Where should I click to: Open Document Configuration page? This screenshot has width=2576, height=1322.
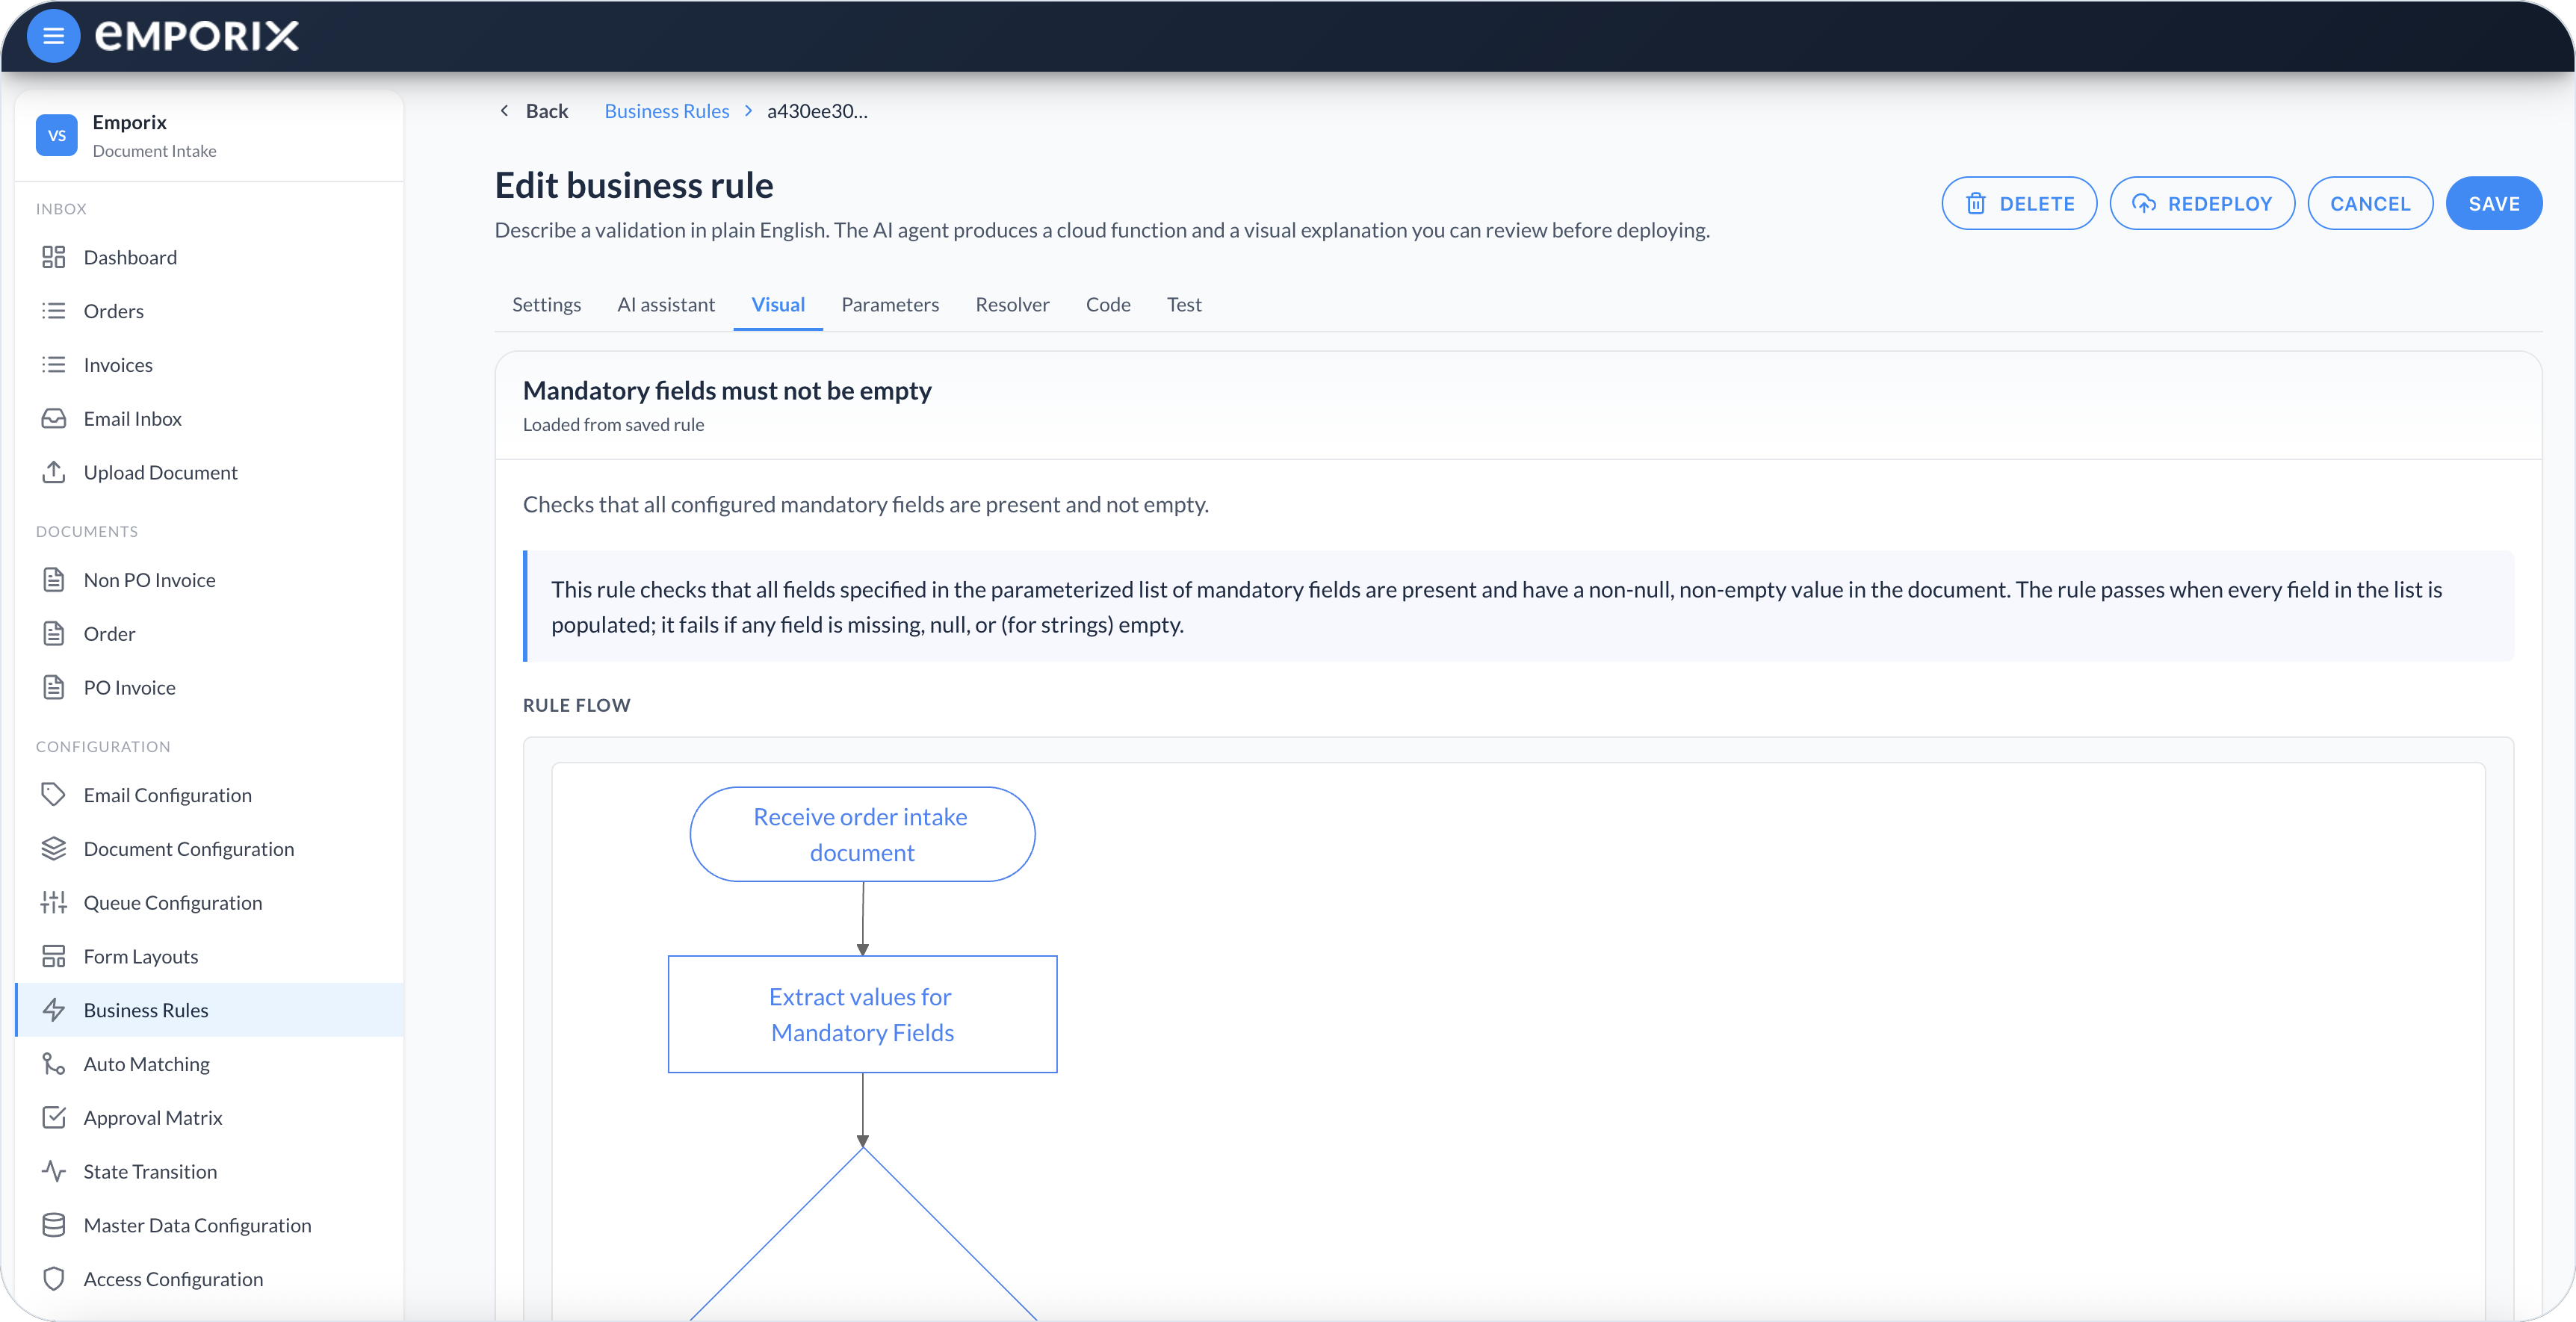click(210, 849)
